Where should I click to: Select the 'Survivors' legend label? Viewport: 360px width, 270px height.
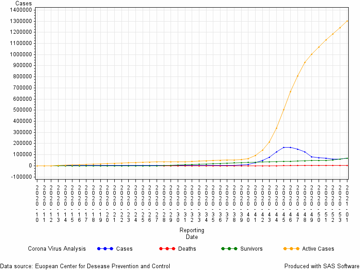(252, 249)
